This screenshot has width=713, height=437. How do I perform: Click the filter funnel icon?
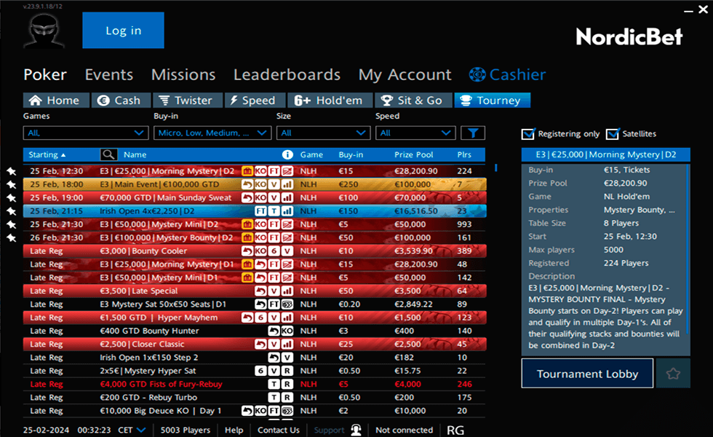pos(473,133)
